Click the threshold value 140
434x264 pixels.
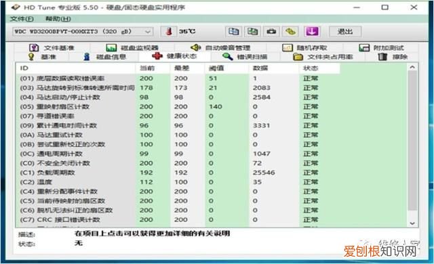[216, 106]
